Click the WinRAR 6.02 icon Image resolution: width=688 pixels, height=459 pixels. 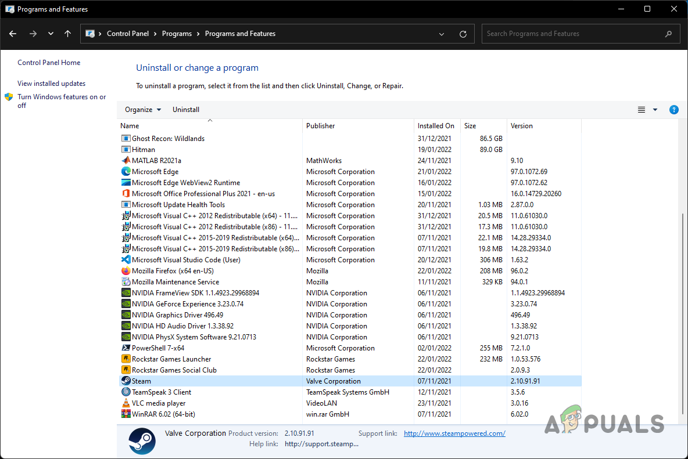[126, 414]
